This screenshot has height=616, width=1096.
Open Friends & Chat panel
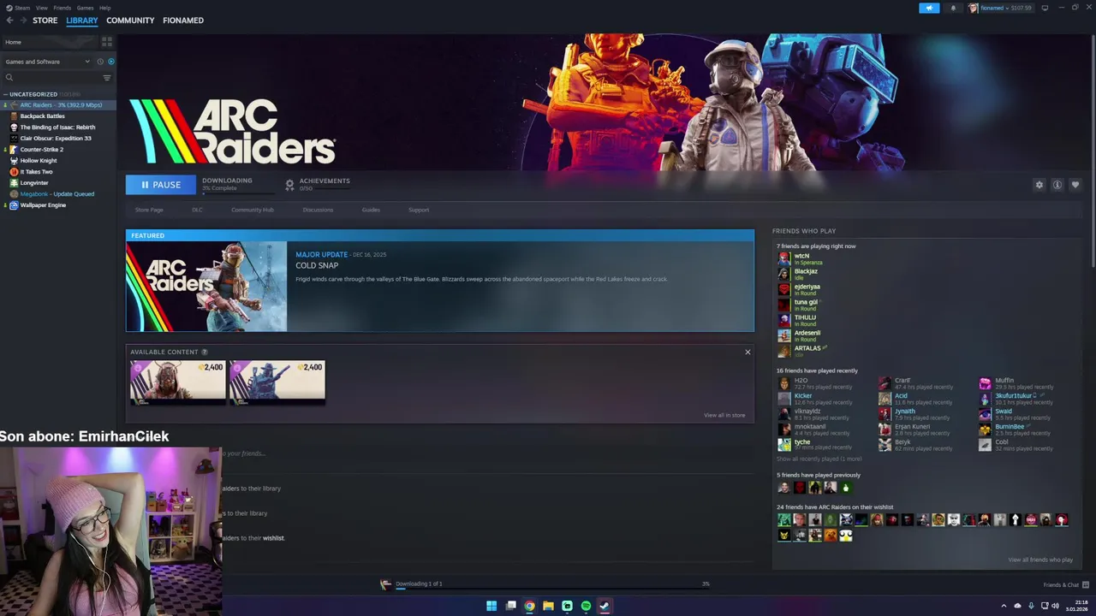pyautogui.click(x=1066, y=585)
